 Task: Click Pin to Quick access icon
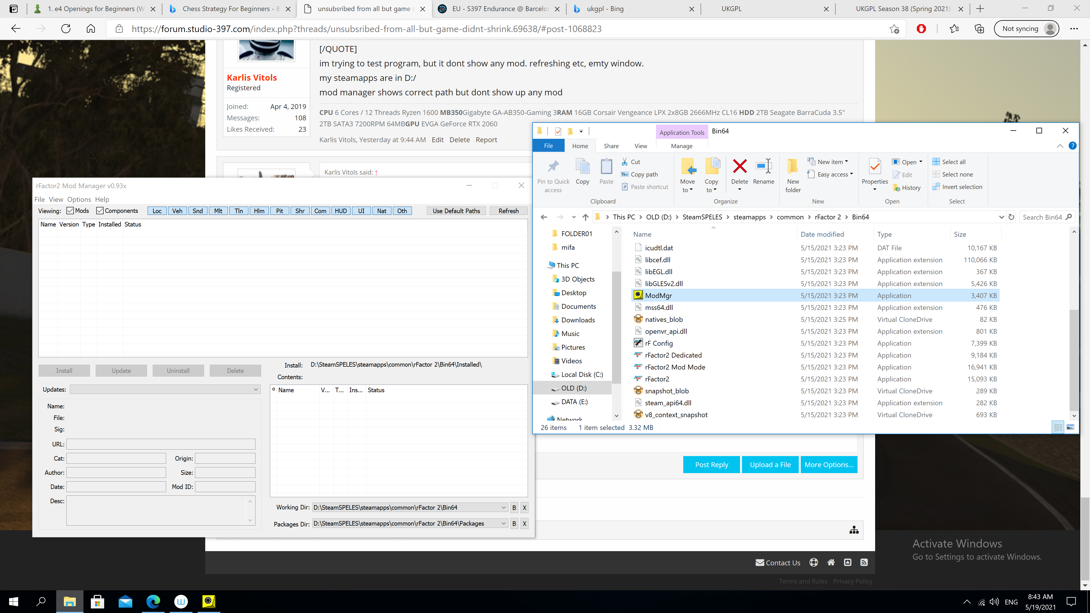[x=553, y=167]
